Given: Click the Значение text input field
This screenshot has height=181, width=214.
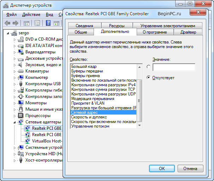Looking at the screenshot, I should pyautogui.click(x=174, y=67).
